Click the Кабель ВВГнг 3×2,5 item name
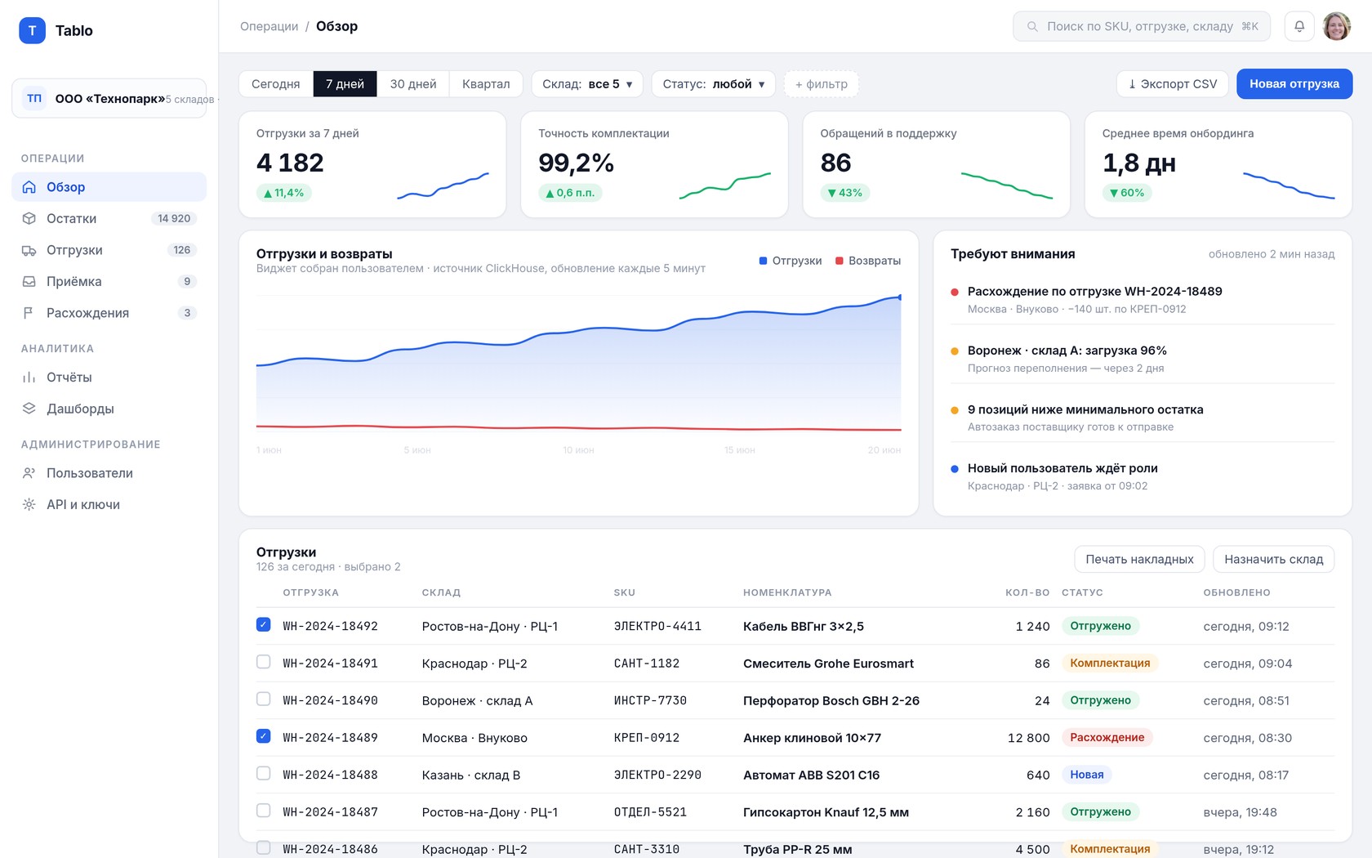The image size is (1372, 858). point(804,626)
